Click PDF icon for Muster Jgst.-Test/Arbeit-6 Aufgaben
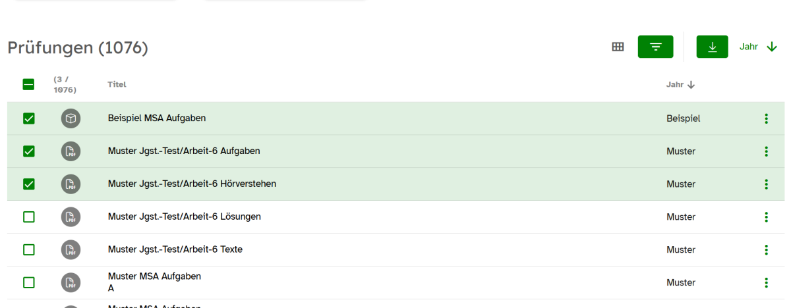The height and width of the screenshot is (308, 791). coord(71,151)
